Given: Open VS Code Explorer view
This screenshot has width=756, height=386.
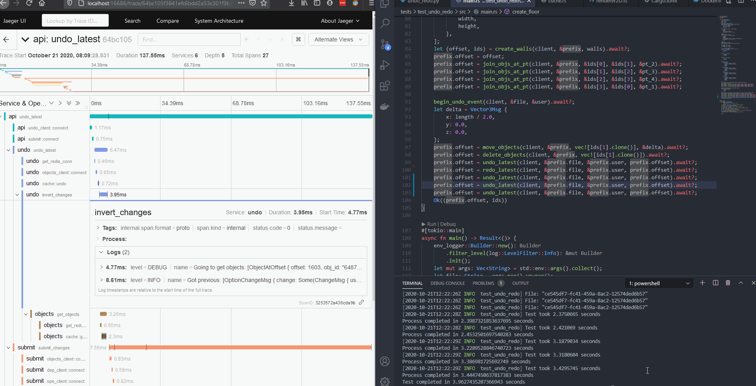Looking at the screenshot, I should [x=385, y=4].
